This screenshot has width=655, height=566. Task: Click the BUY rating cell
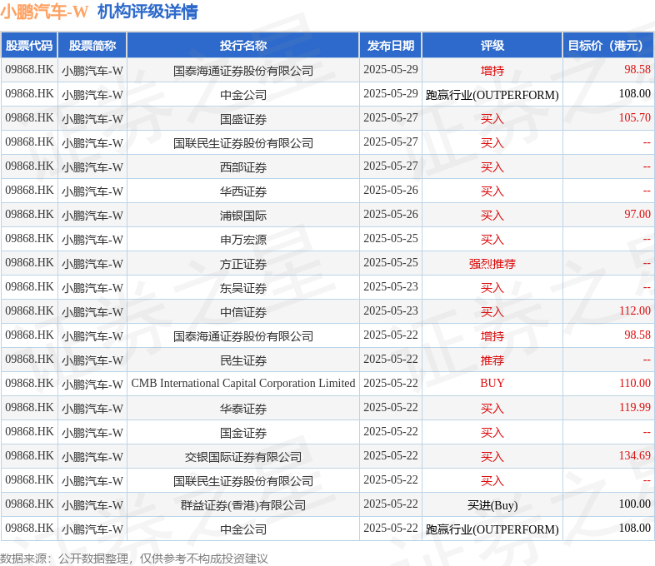click(492, 384)
